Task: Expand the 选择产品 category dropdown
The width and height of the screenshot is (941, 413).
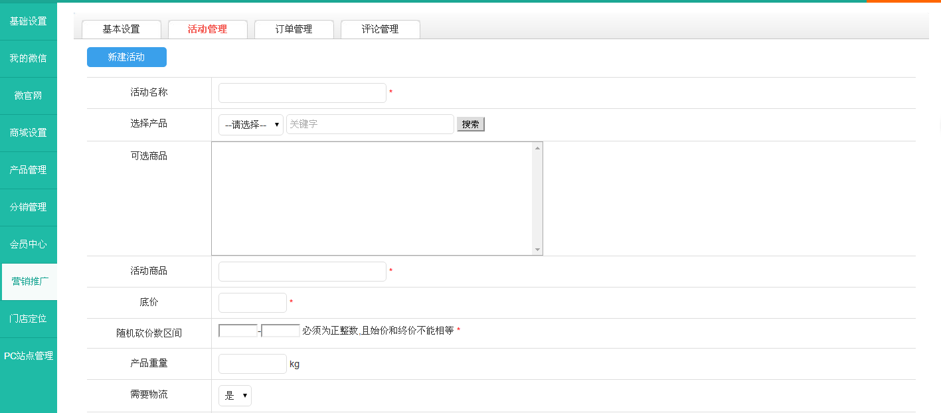Action: point(250,125)
